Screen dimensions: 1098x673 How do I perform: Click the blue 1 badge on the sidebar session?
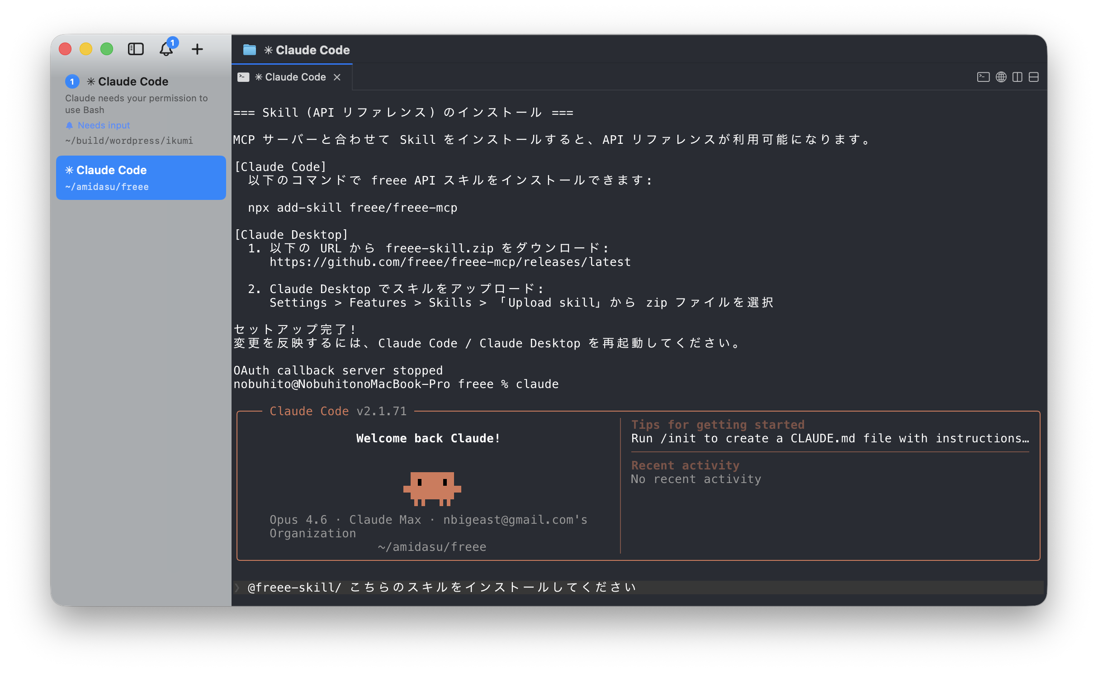pos(71,81)
